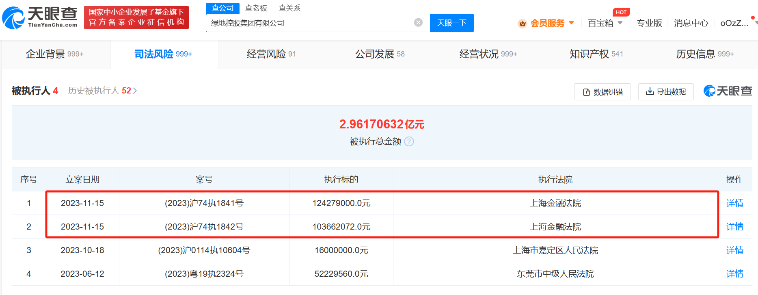Screen dimensions: 758x295
Task: Click the 天眼一下 search button
Action: click(452, 23)
